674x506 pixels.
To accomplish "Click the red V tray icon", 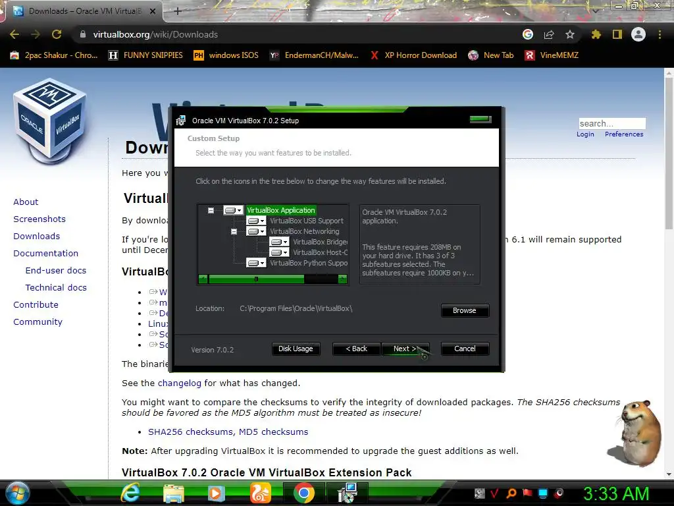I will pos(494,493).
